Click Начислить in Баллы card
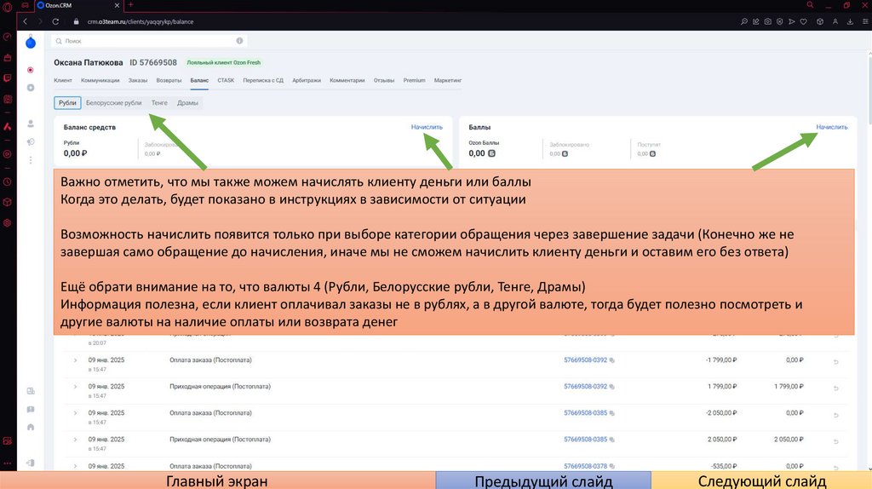 [x=832, y=127]
